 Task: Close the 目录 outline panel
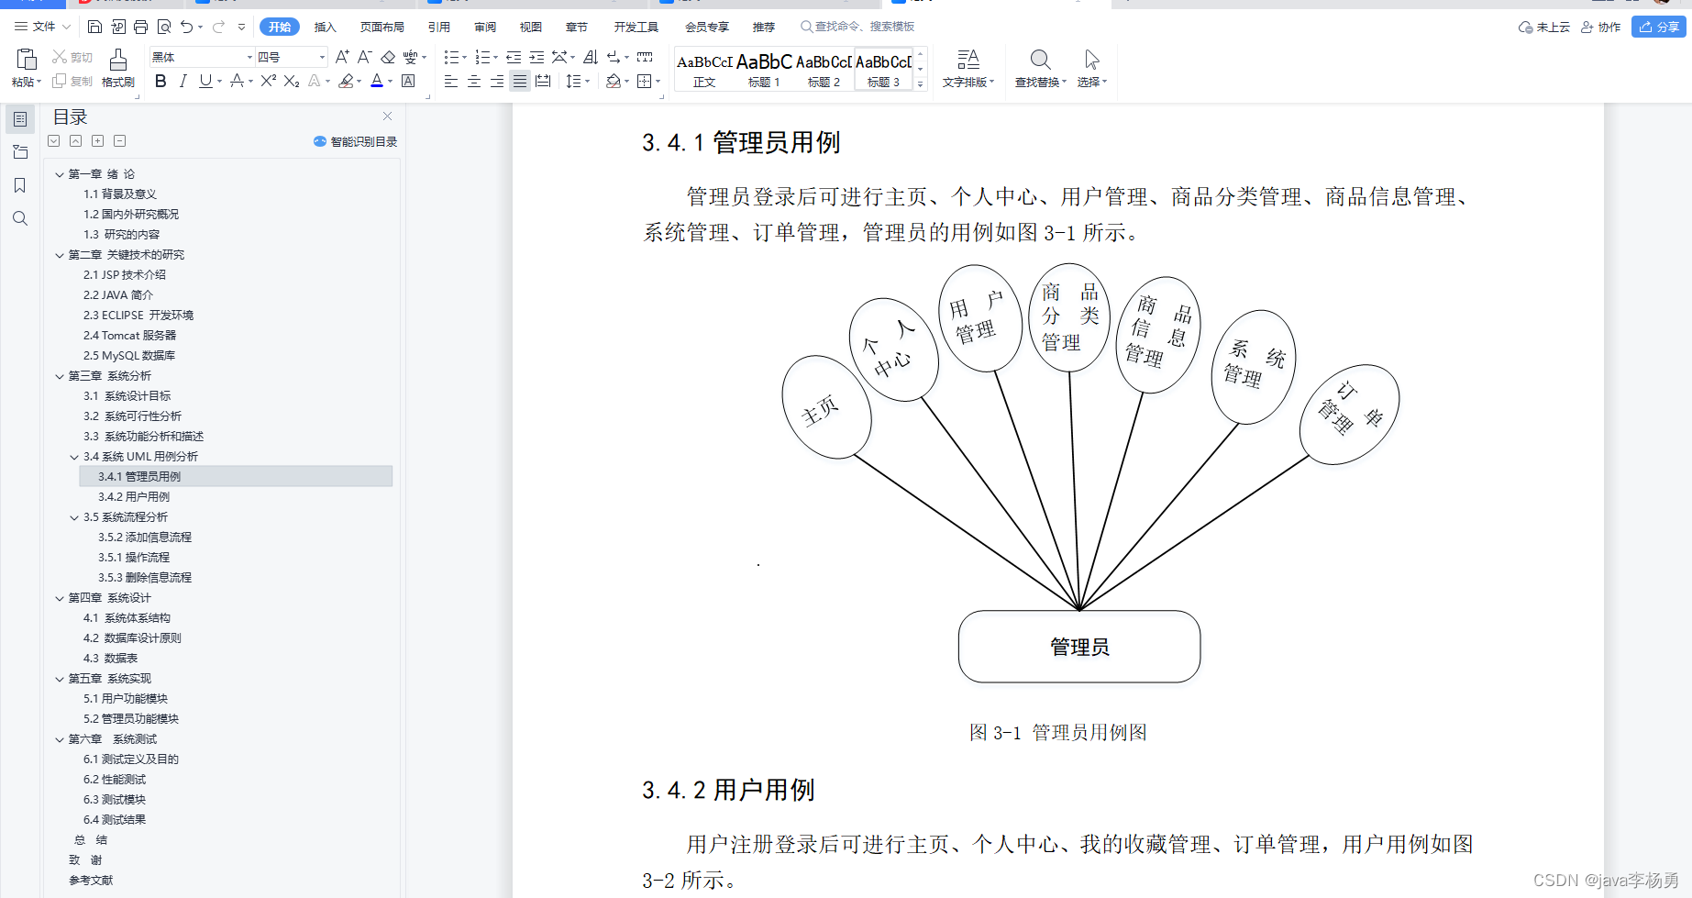(388, 116)
